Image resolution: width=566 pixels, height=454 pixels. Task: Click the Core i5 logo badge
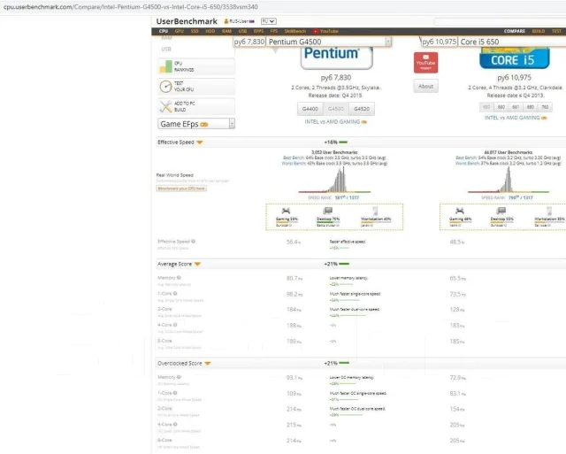click(x=515, y=58)
